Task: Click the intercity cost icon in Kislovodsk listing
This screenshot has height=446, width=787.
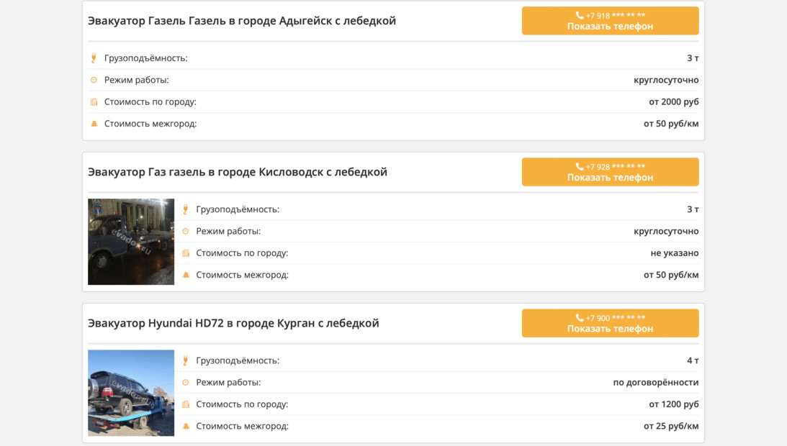Action: point(186,275)
